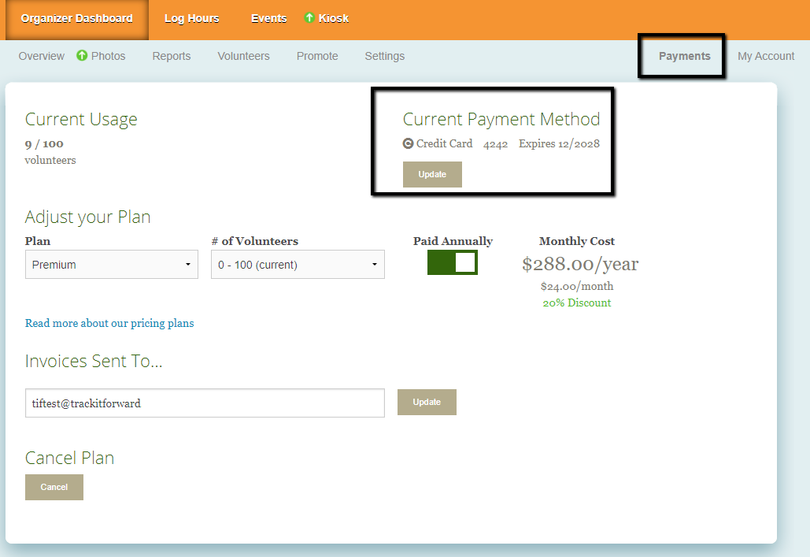Update the current payment method

pos(432,174)
